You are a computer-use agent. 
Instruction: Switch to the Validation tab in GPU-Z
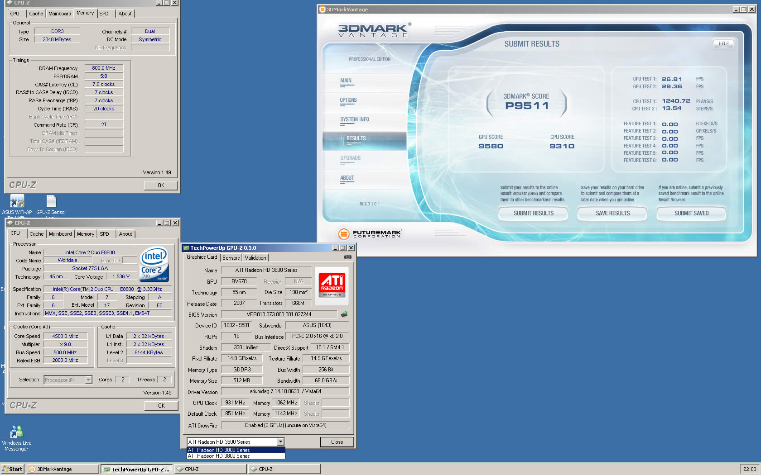click(x=255, y=258)
